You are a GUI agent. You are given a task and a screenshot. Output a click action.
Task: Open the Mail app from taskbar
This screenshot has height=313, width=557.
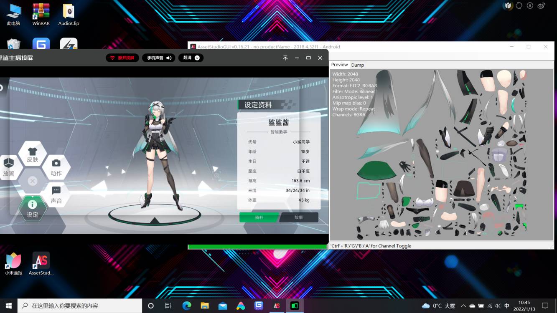point(223,305)
